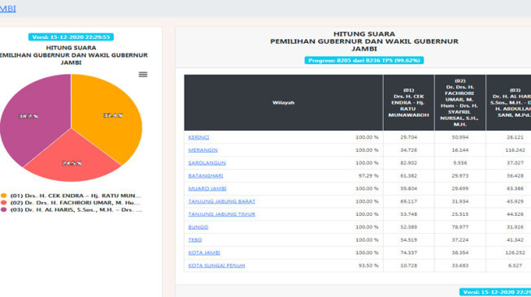Toggle legend item (01) Drs. H. CEK ENDRA
The width and height of the screenshot is (531, 297).
pos(71,196)
